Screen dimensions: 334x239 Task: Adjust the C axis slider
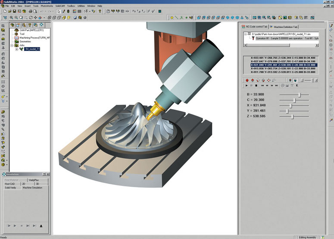[x=295, y=100]
